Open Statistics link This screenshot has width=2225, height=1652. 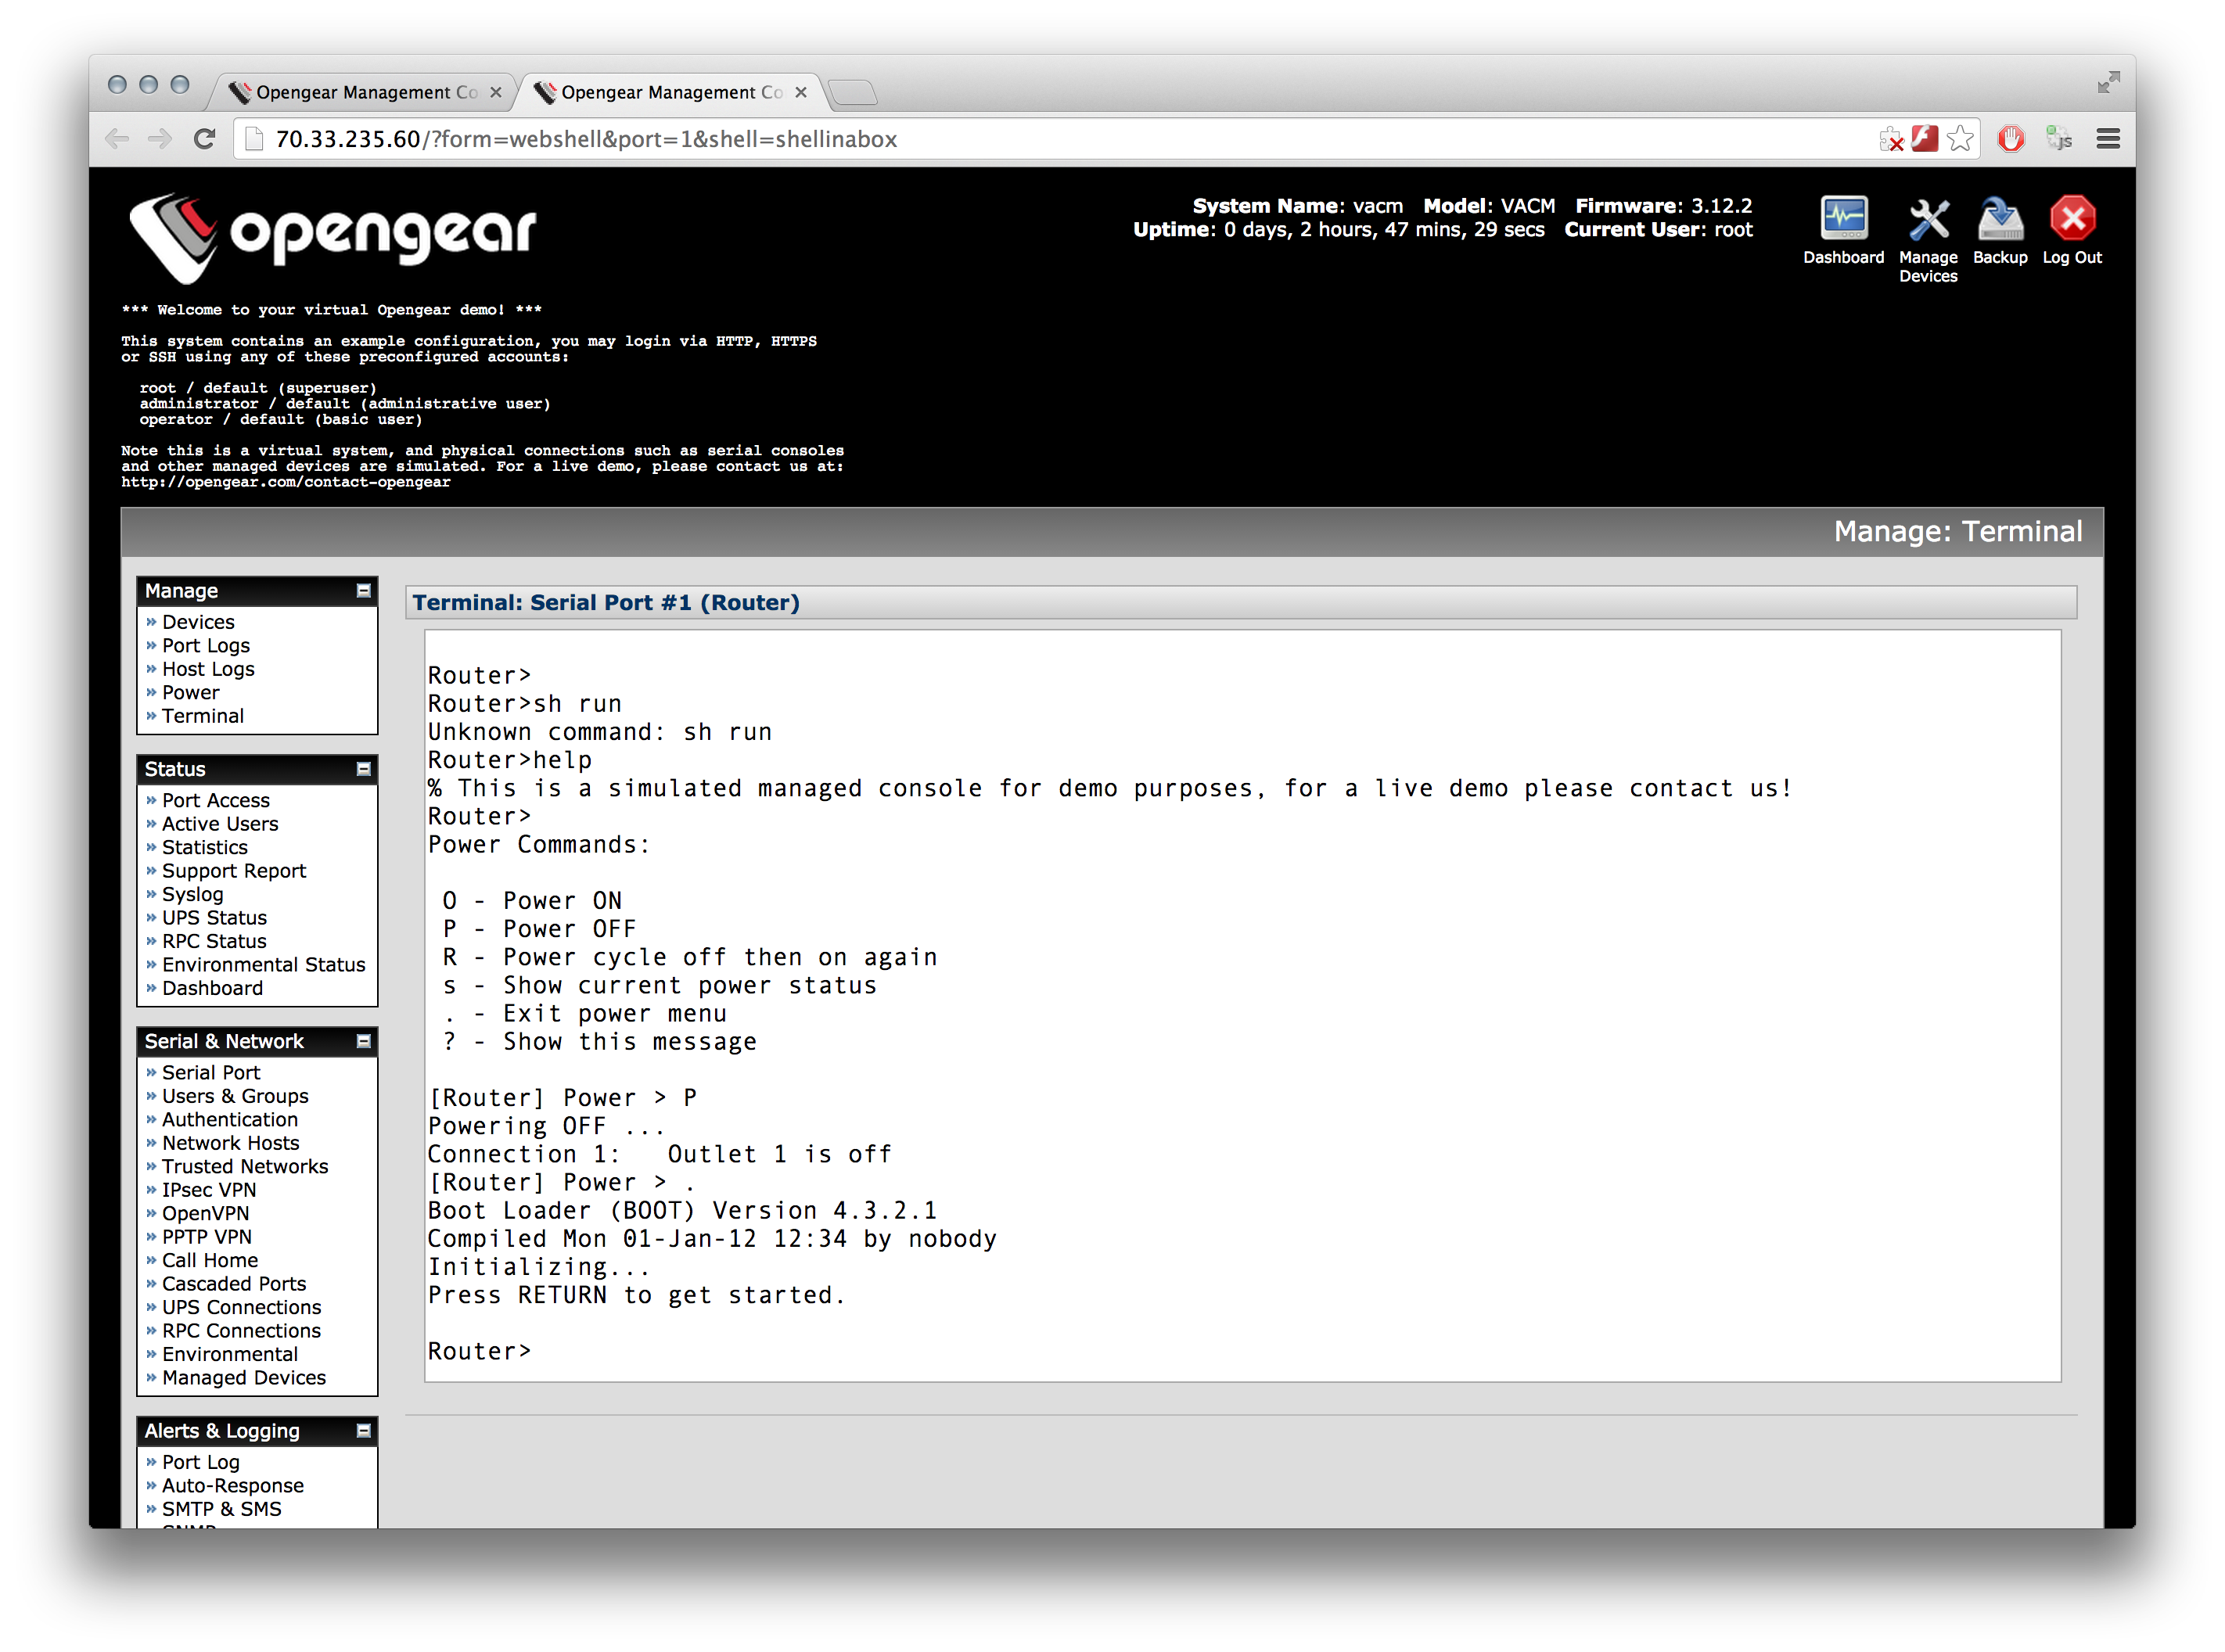click(205, 847)
